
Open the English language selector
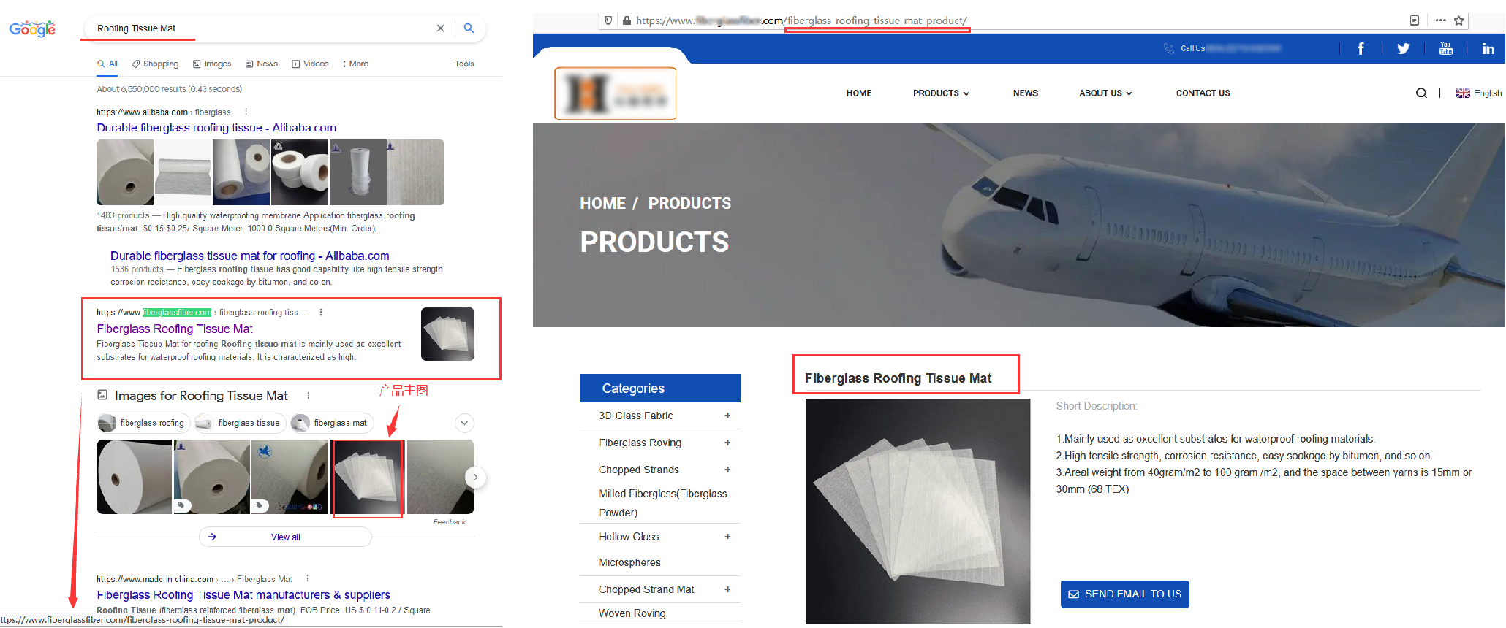coord(1479,93)
